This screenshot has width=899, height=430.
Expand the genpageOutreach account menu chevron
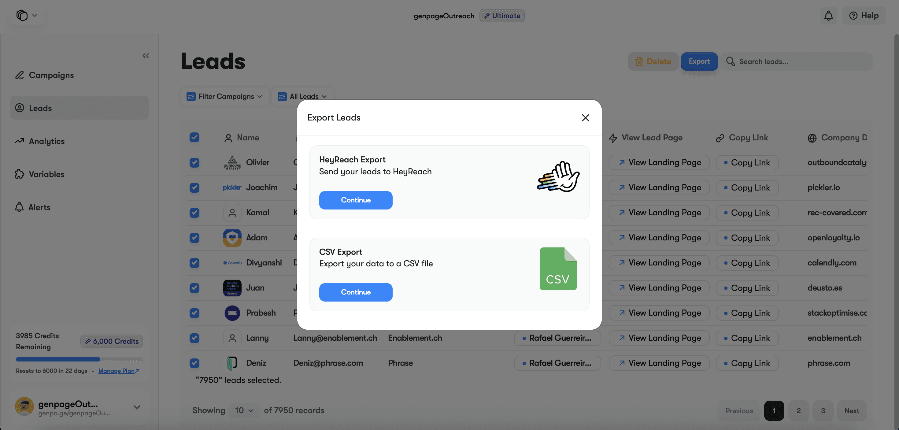click(137, 407)
